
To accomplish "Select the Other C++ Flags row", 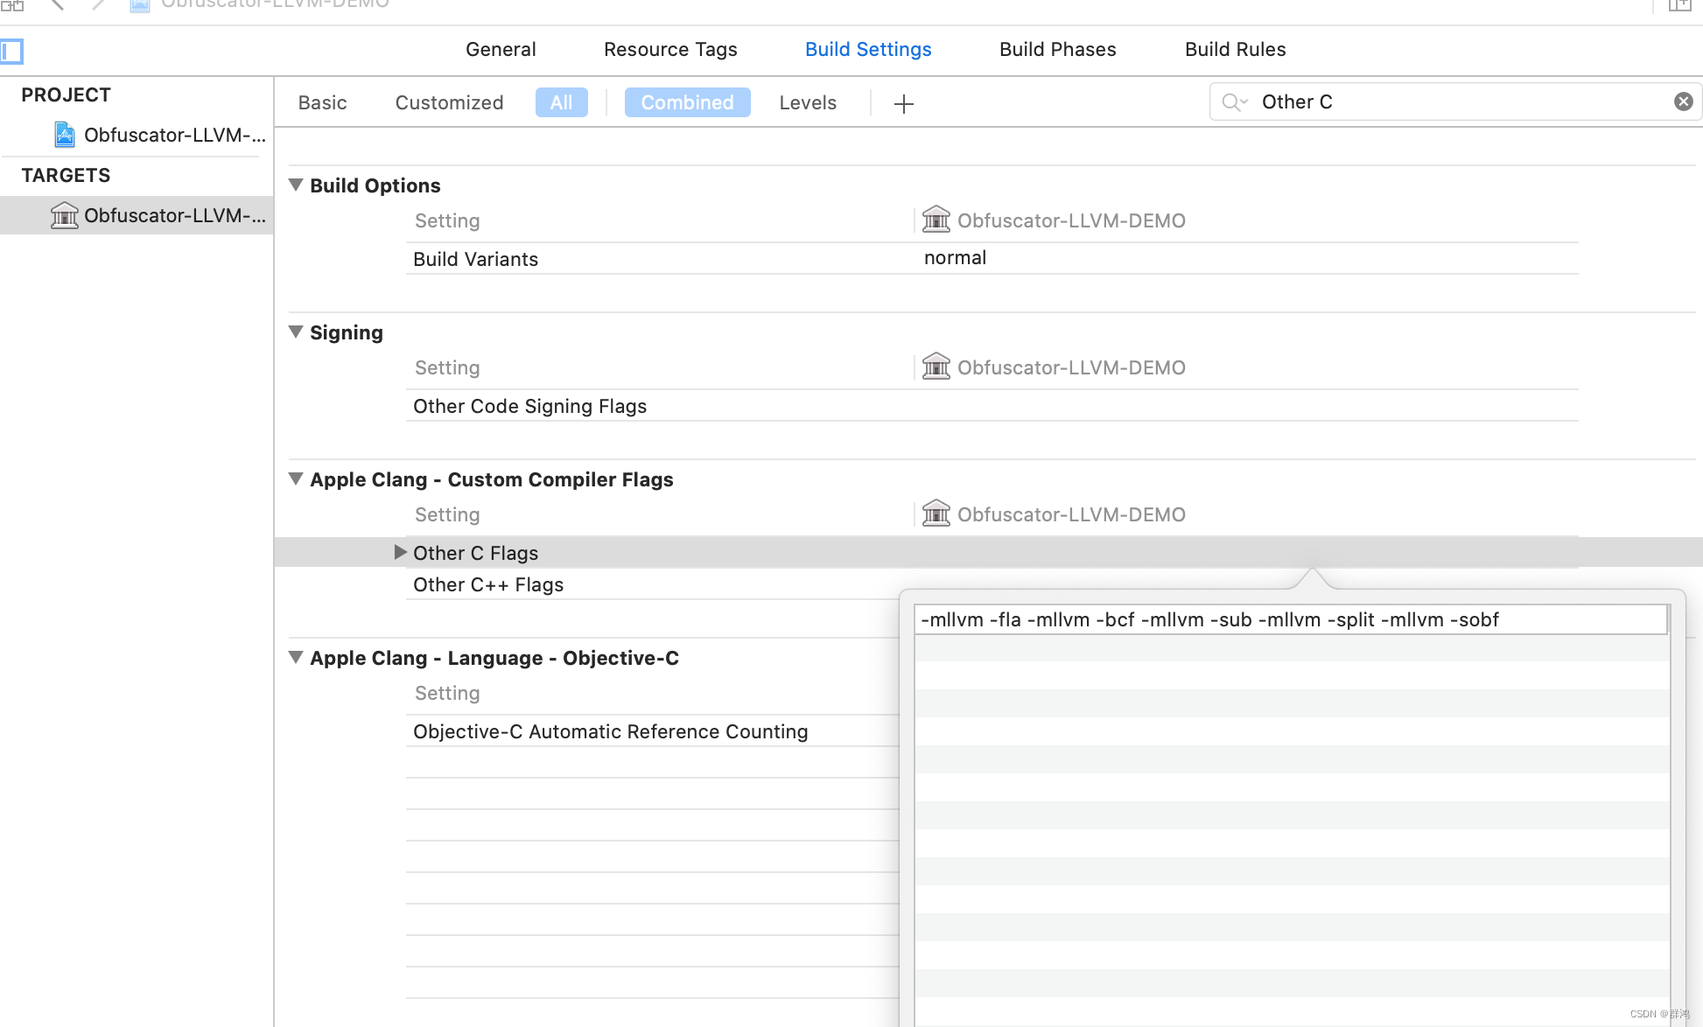I will pos(488,584).
